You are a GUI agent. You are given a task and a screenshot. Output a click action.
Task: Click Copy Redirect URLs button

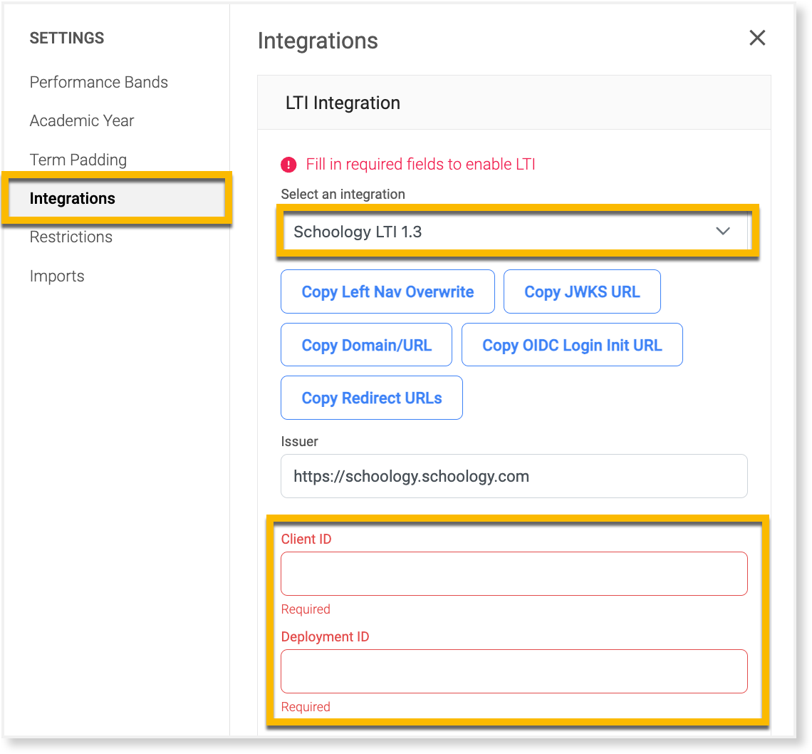[372, 398]
